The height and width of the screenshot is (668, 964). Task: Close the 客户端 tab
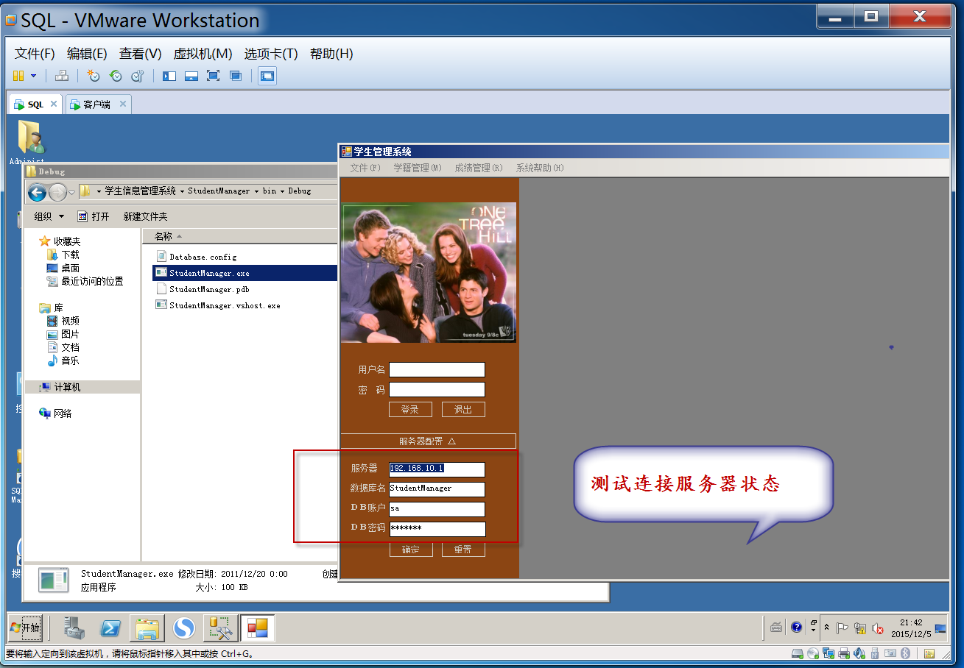pos(123,104)
